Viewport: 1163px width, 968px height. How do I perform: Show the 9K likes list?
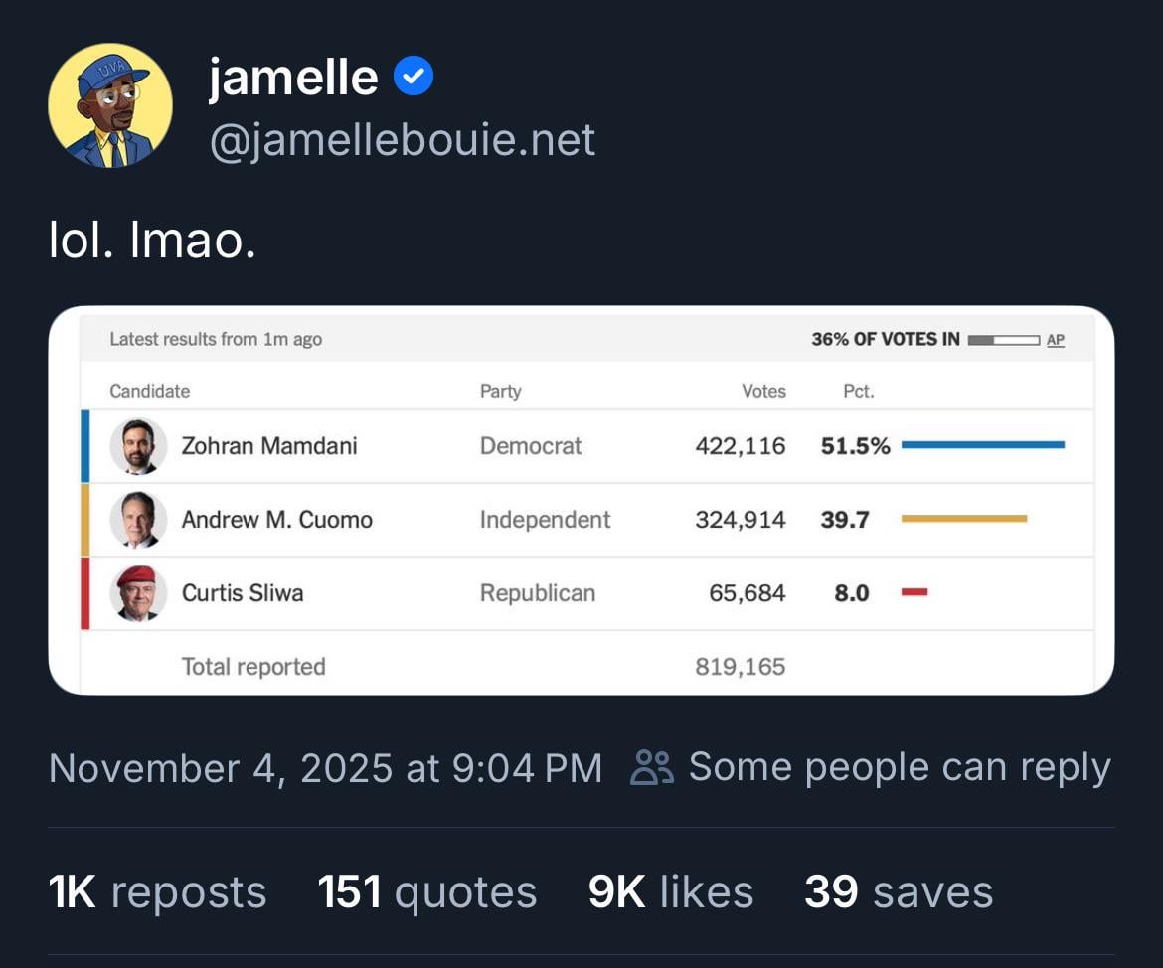670,891
